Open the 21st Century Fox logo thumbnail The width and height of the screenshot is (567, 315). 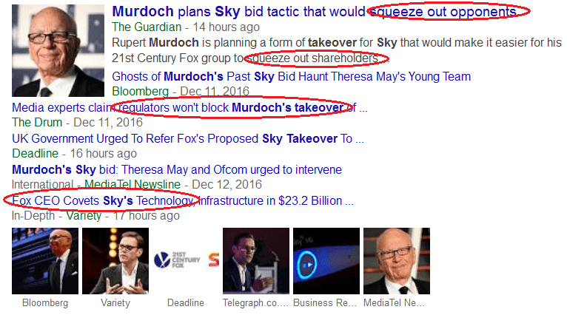[186, 261]
